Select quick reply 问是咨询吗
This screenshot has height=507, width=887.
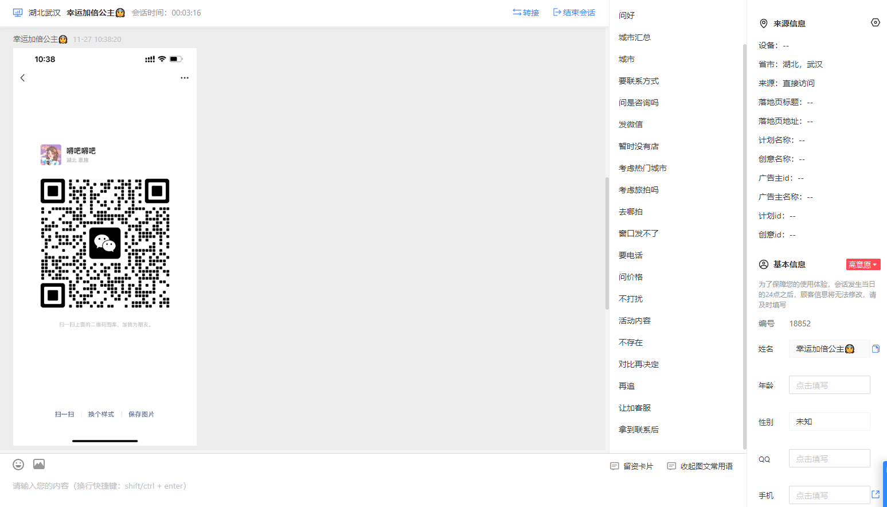point(639,103)
